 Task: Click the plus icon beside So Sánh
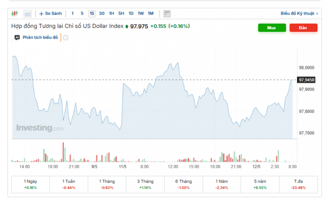[41, 14]
